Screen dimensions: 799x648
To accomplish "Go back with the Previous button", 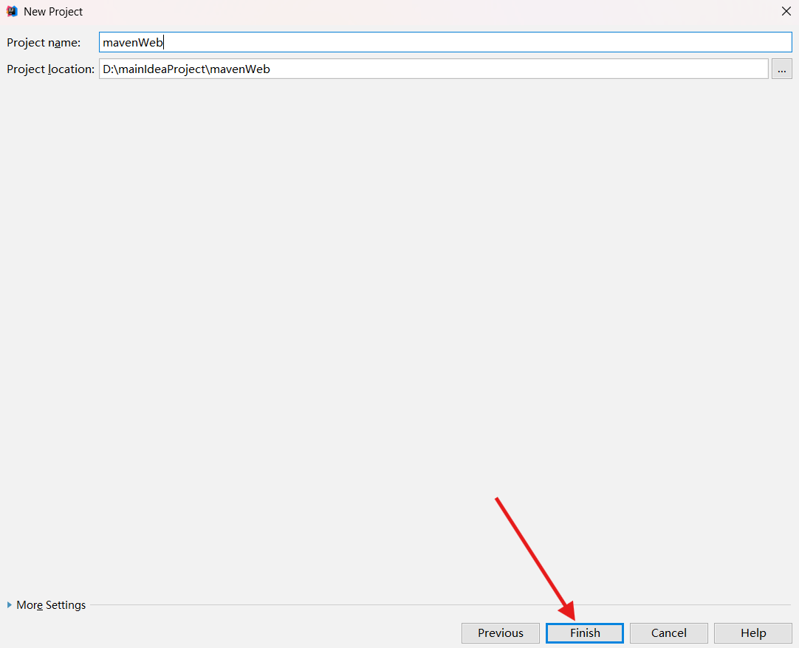I will (x=501, y=633).
